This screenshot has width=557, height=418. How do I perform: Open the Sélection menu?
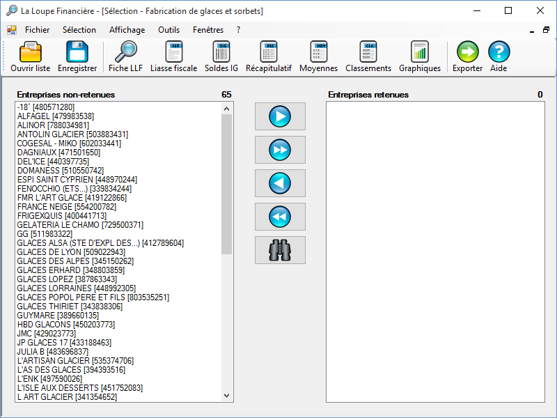[79, 30]
